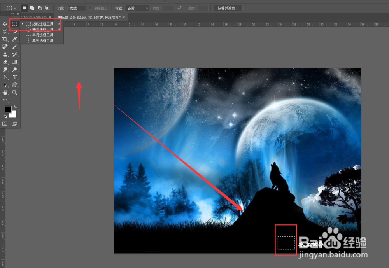This screenshot has height=268, width=389.
Task: Select the Gradient tool
Action: (15, 62)
